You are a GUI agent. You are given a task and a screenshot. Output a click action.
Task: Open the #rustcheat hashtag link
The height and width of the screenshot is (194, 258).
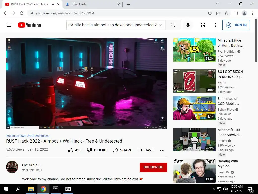pos(42,136)
